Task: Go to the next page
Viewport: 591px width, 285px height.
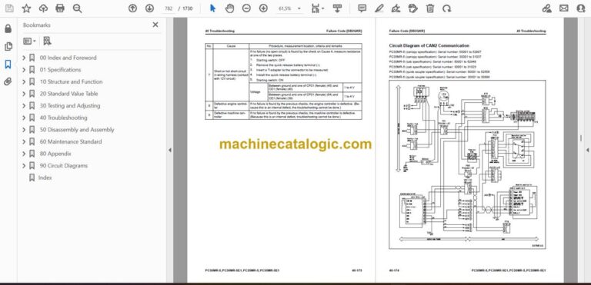Action: pos(149,8)
